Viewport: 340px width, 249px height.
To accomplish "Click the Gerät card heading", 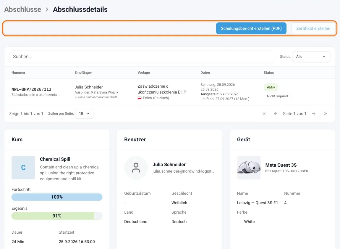I will (243, 140).
